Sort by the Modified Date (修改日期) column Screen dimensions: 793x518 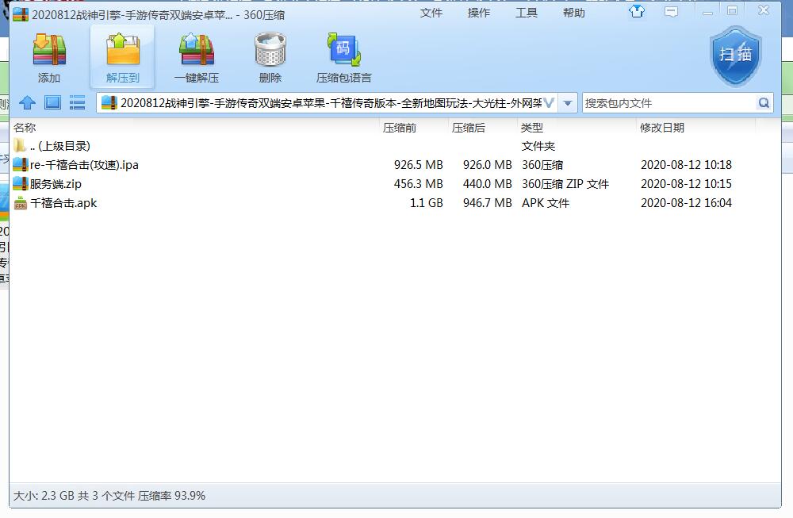(662, 128)
